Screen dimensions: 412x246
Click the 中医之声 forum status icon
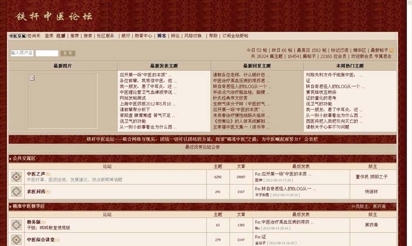click(x=16, y=177)
